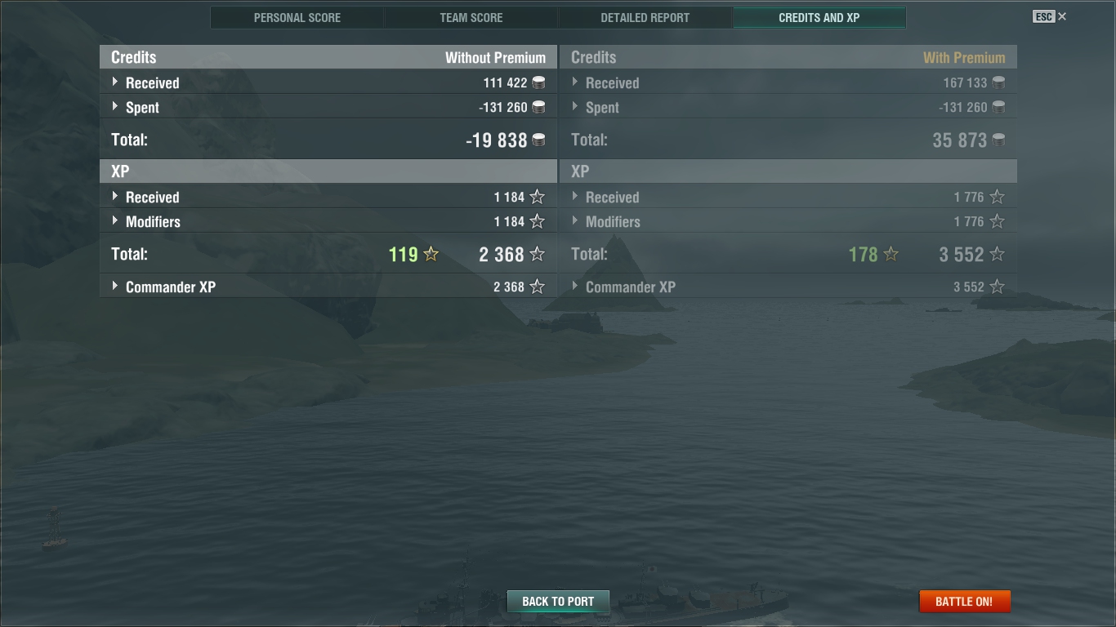
Task: Click the yellow star next to 119 free XP
Action: coord(431,254)
